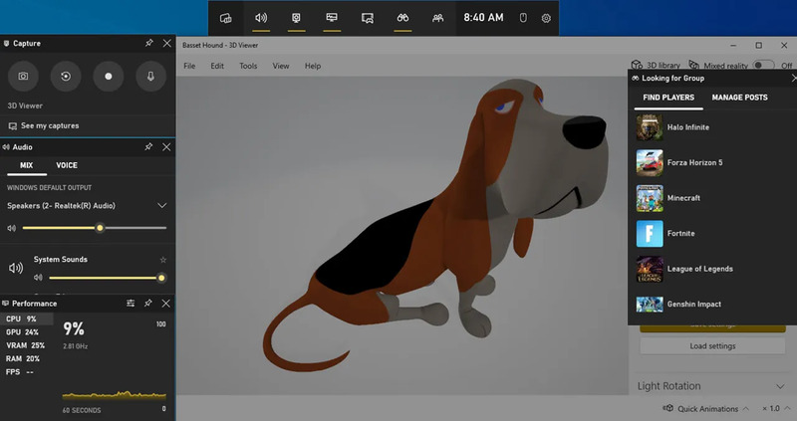Switch to the Voice tab in Audio
The image size is (797, 421).
coord(67,165)
